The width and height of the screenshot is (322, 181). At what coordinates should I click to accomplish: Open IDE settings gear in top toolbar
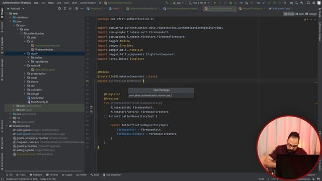pyautogui.click(x=313, y=3)
